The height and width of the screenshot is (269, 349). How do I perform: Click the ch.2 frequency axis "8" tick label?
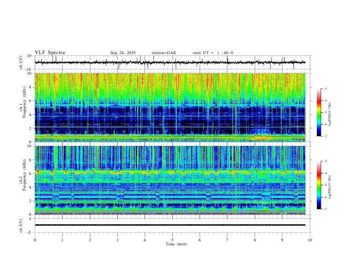[x=30, y=160]
